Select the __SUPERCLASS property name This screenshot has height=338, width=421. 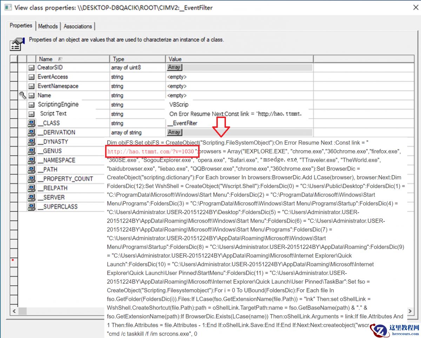pyautogui.click(x=58, y=206)
